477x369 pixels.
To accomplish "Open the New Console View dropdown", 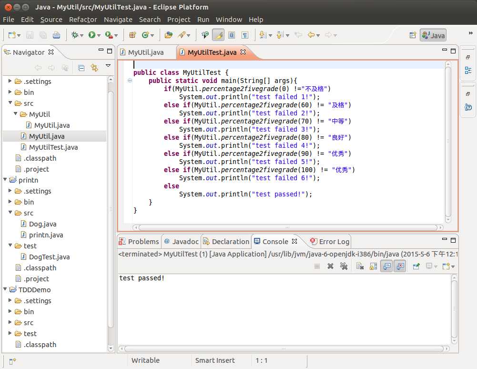I will click(453, 266).
